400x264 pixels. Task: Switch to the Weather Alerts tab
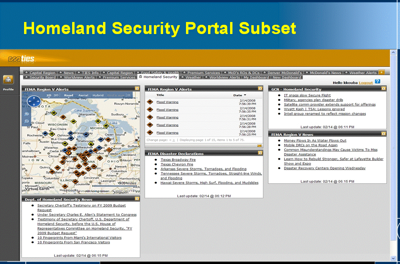tap(360, 72)
